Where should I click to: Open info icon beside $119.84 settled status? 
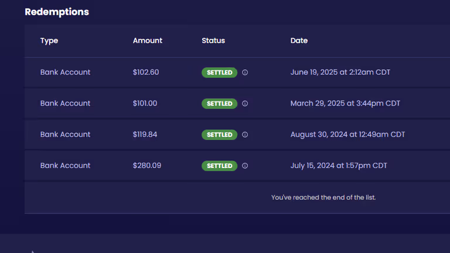coord(245,135)
